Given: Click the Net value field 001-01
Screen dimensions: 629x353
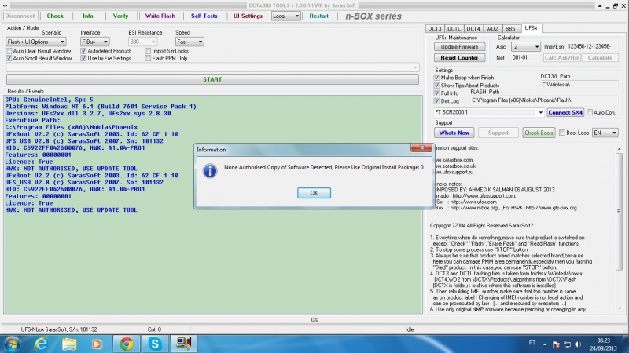Looking at the screenshot, I should (x=525, y=57).
